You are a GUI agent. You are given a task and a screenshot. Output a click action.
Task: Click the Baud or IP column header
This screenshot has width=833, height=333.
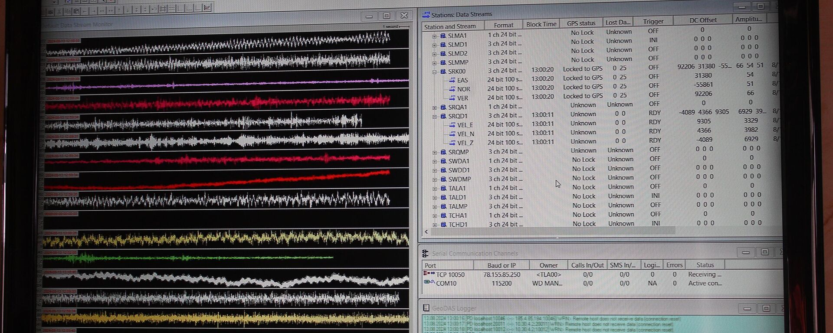click(501, 265)
